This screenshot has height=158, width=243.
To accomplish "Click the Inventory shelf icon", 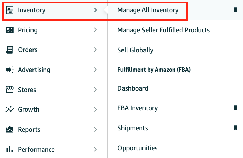I will [x=9, y=10].
